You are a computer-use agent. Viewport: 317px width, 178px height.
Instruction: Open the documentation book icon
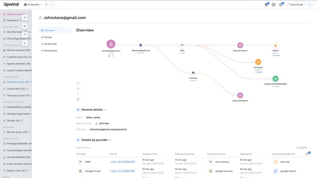pos(274,4)
